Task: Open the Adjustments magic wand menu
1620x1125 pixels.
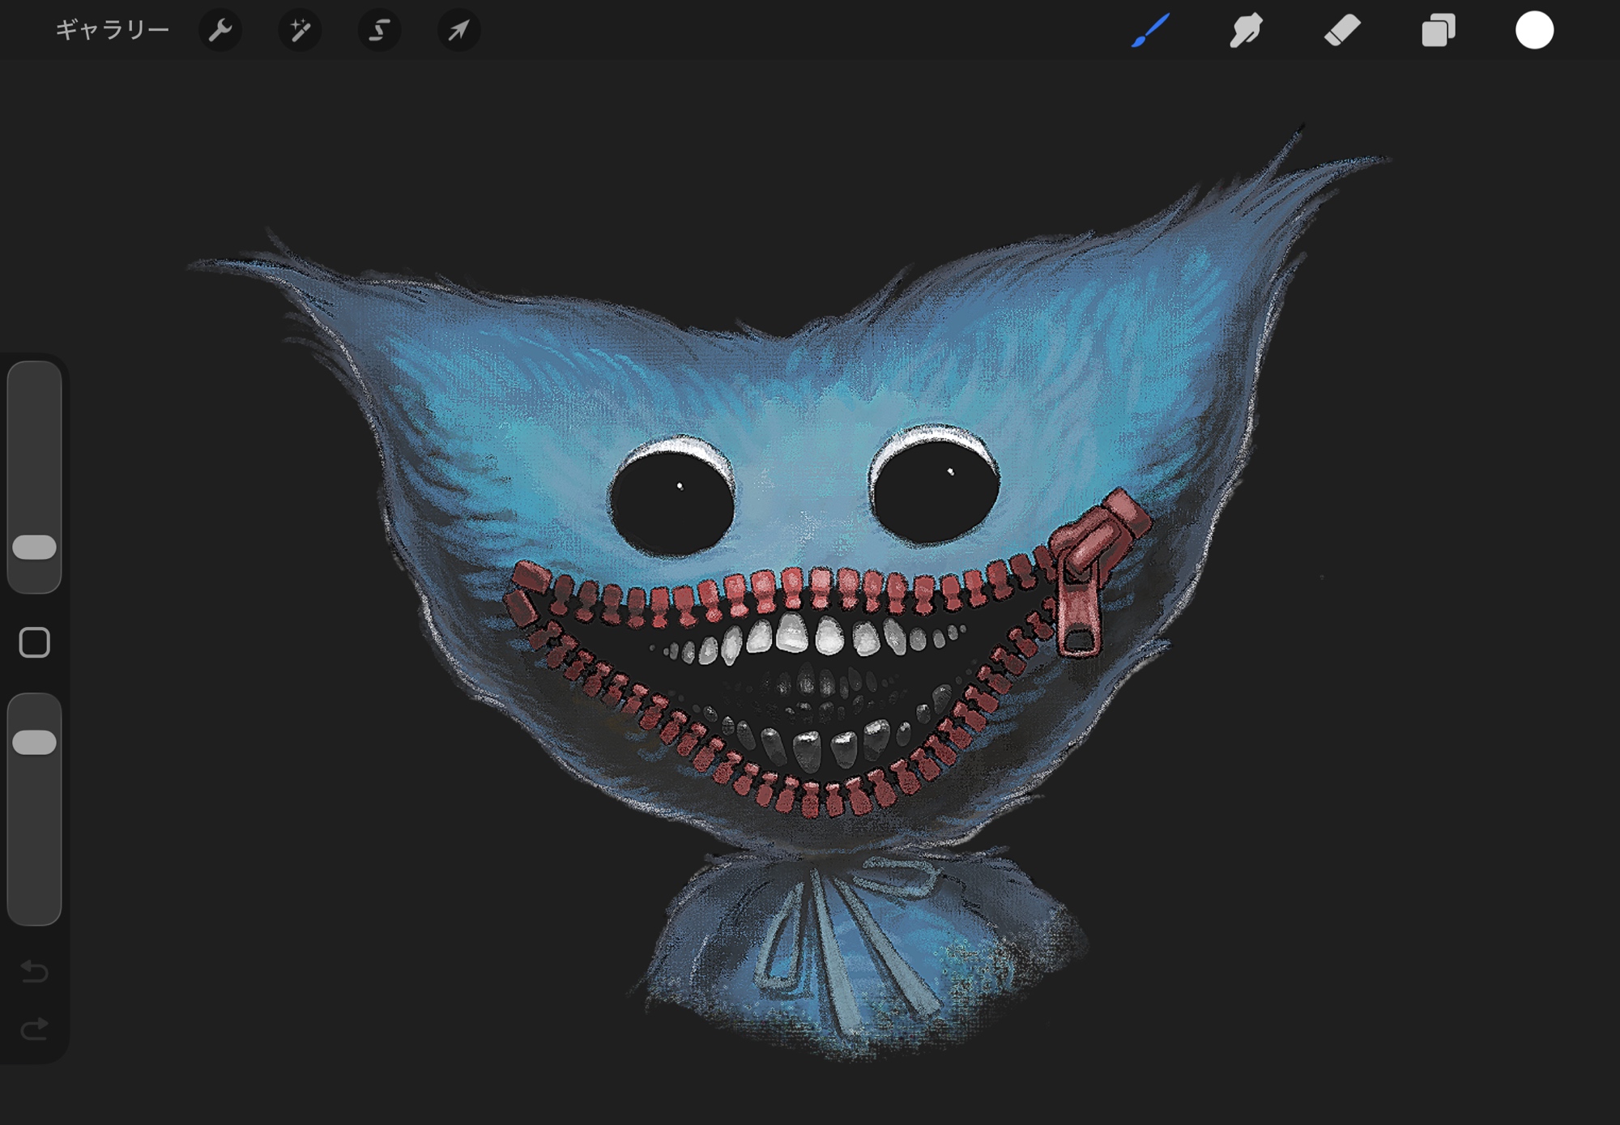Action: click(300, 31)
